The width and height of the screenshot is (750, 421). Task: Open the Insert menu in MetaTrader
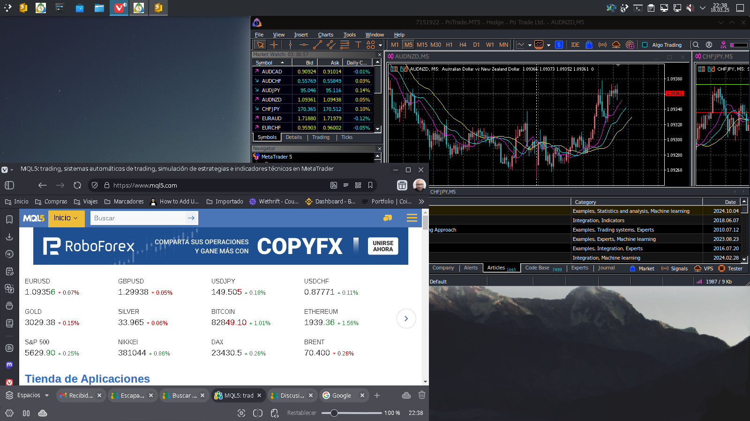point(301,35)
